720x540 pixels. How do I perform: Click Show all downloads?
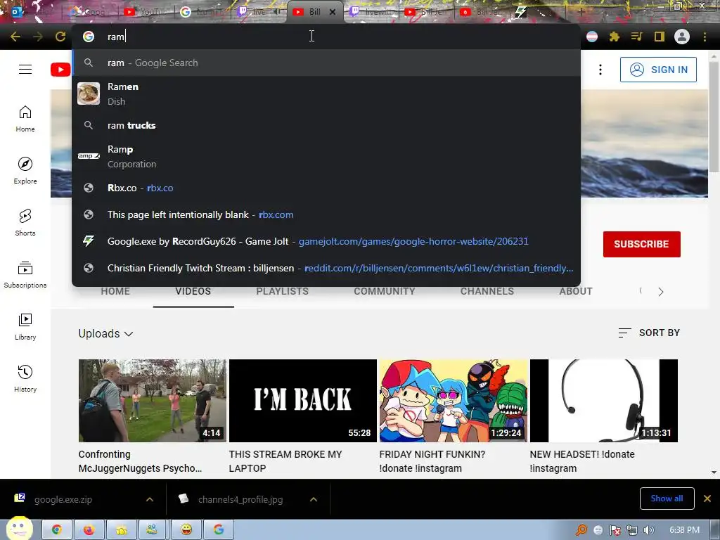(x=667, y=499)
